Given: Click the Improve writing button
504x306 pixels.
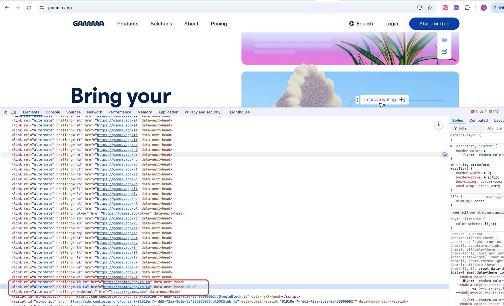Looking at the screenshot, I should pyautogui.click(x=385, y=100).
